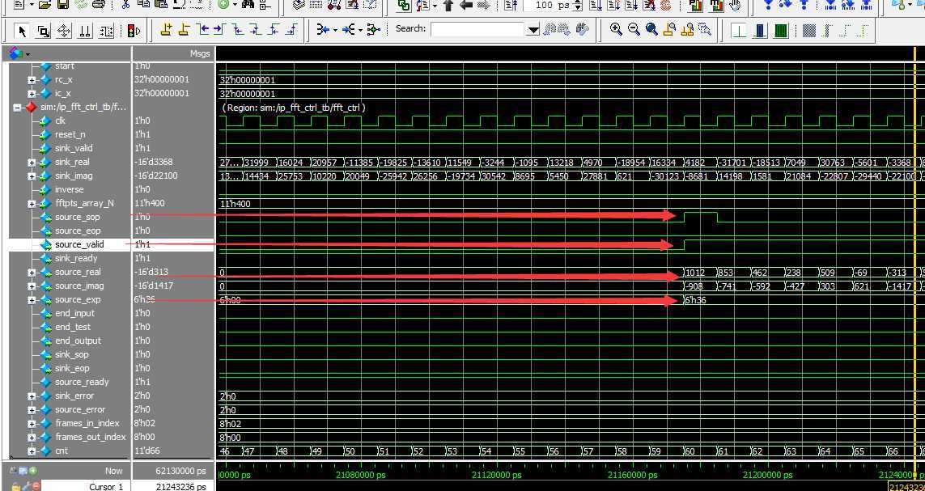Search forward in the waveform
This screenshot has height=491, width=925.
pos(564,29)
